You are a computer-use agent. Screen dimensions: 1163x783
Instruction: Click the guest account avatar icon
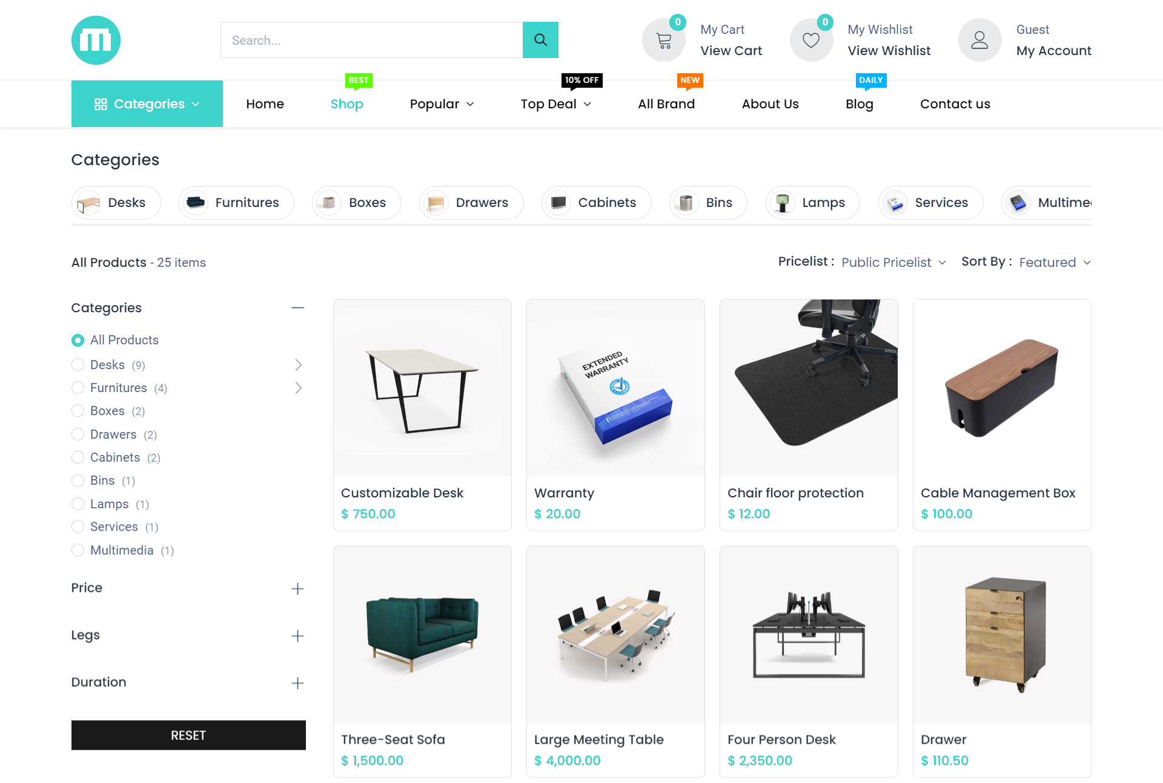[979, 40]
